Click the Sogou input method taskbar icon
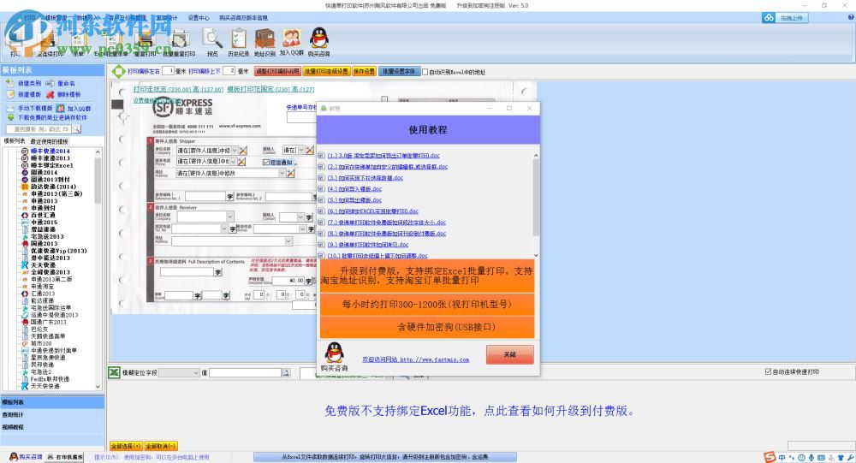This screenshot has height=463, width=856. 770,457
